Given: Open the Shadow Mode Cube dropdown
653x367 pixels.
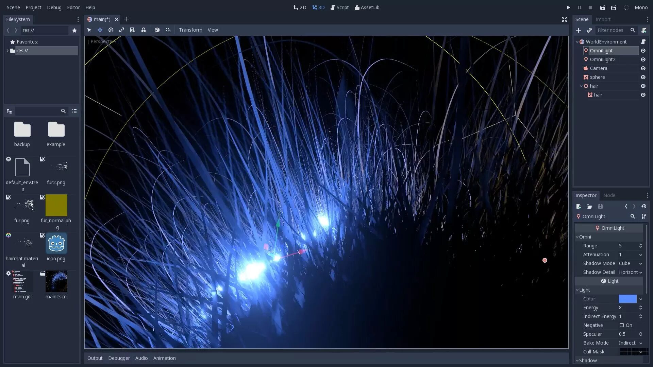Looking at the screenshot, I should click(x=631, y=263).
